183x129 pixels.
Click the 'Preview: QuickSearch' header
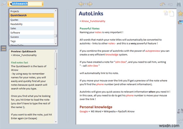click(23, 51)
